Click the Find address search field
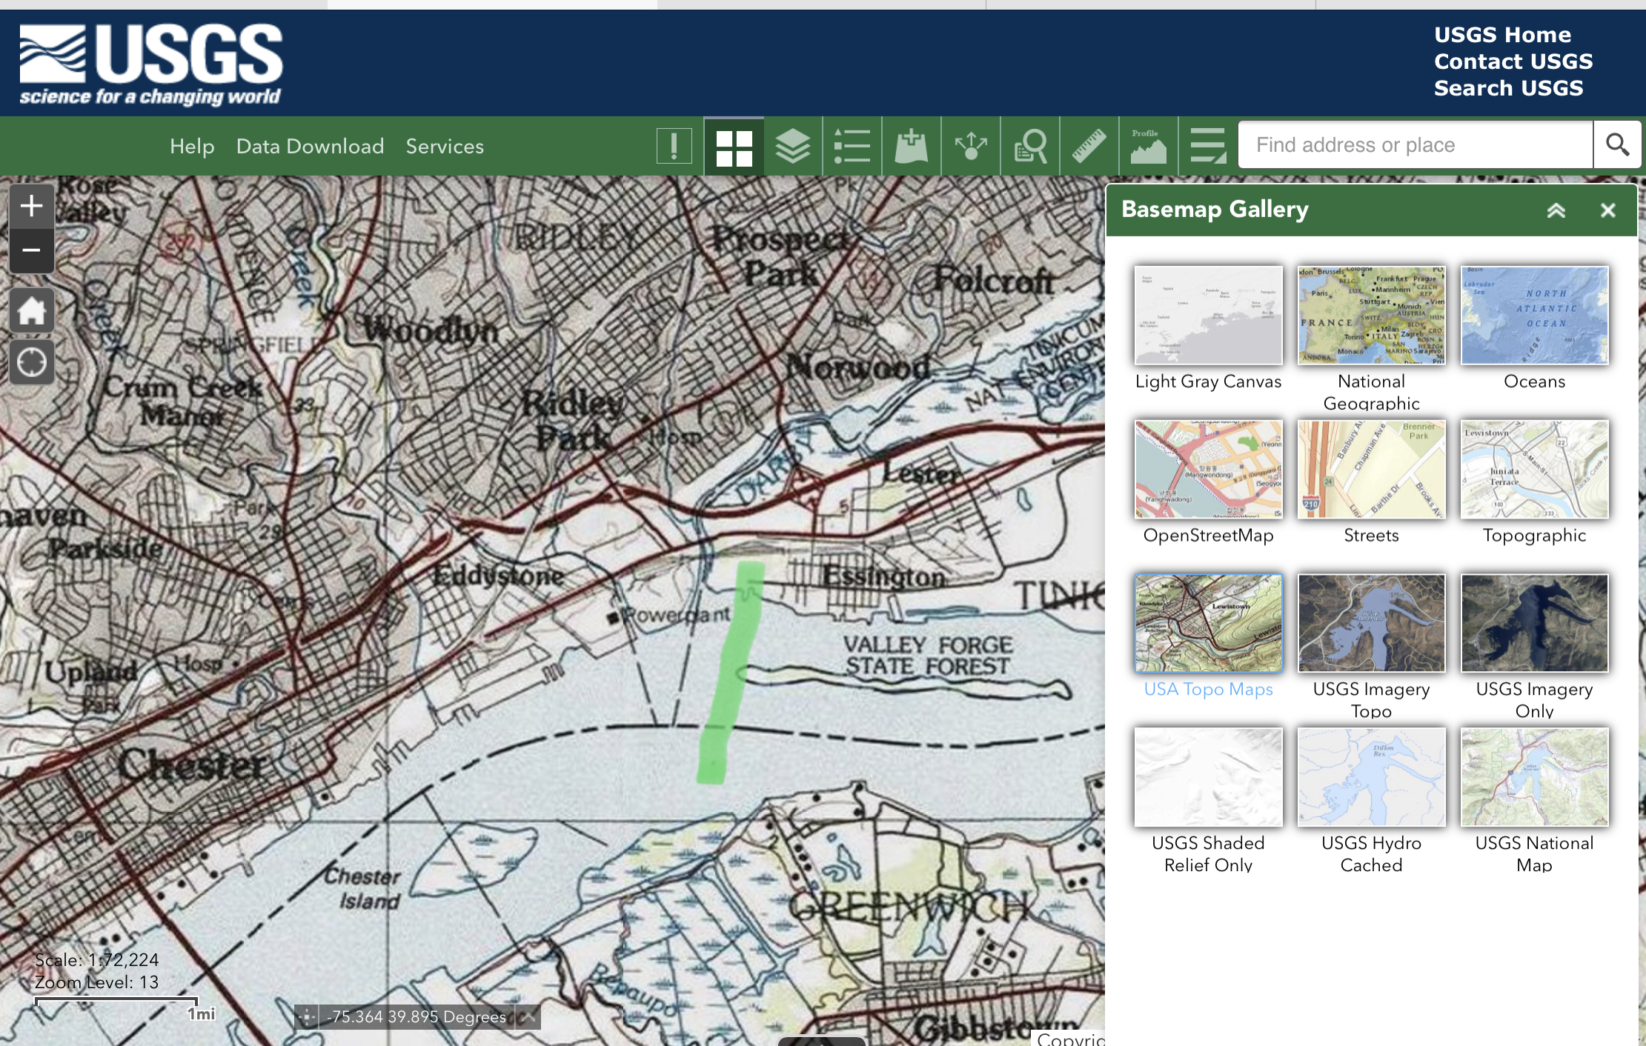 pos(1414,144)
